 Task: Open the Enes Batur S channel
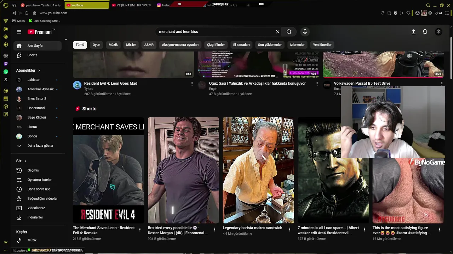click(x=38, y=99)
